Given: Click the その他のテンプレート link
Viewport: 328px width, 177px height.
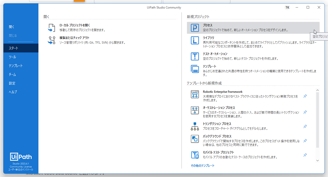Looking at the screenshot, I should 203,166.
